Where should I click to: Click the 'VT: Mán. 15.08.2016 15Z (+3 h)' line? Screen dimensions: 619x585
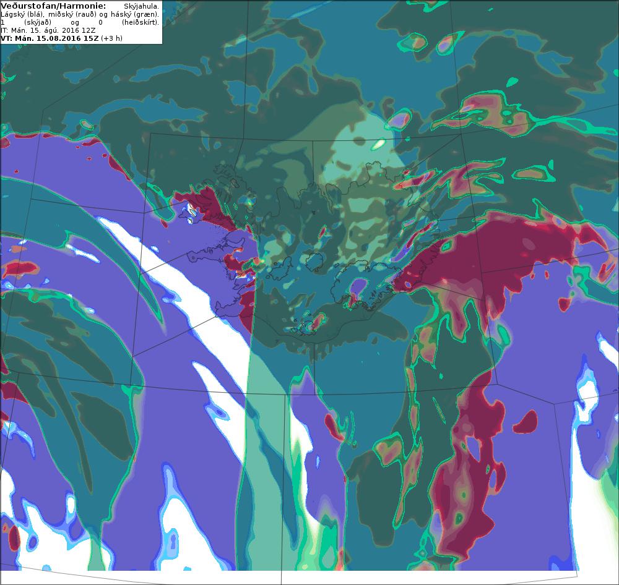click(61, 38)
